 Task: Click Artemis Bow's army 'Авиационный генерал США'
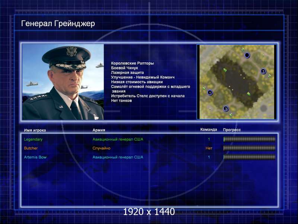pyautogui.click(x=118, y=157)
